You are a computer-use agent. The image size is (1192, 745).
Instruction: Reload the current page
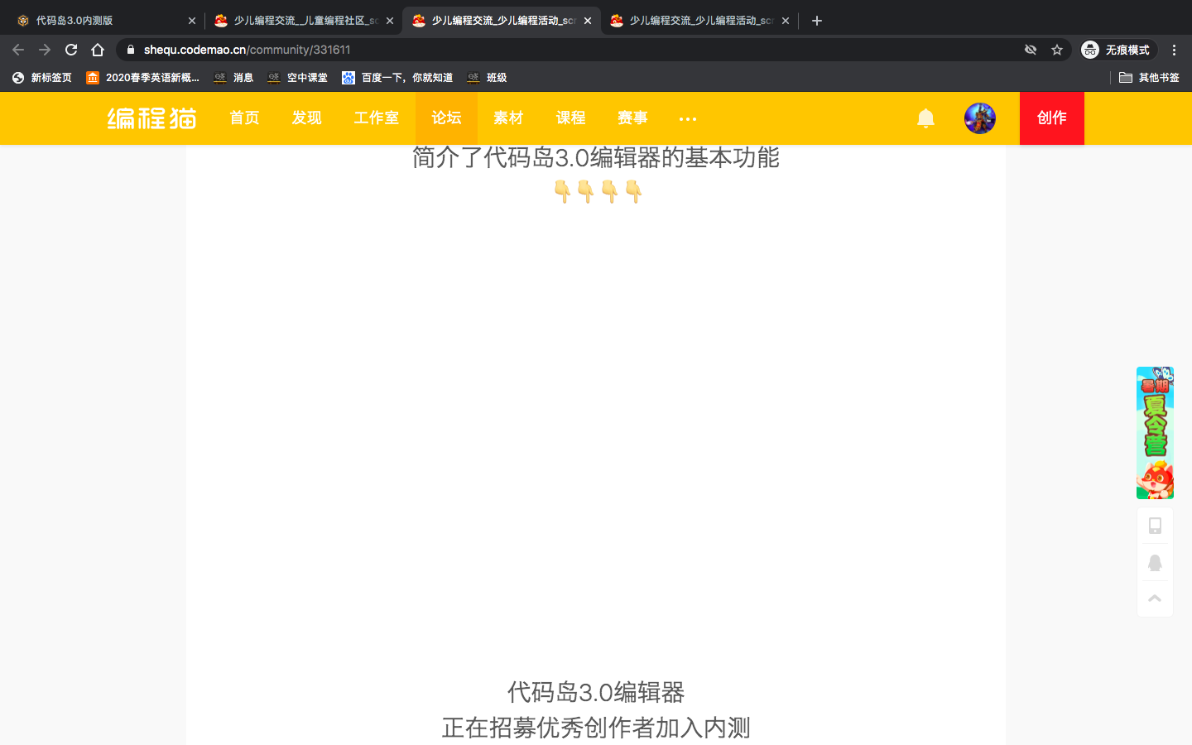point(71,50)
